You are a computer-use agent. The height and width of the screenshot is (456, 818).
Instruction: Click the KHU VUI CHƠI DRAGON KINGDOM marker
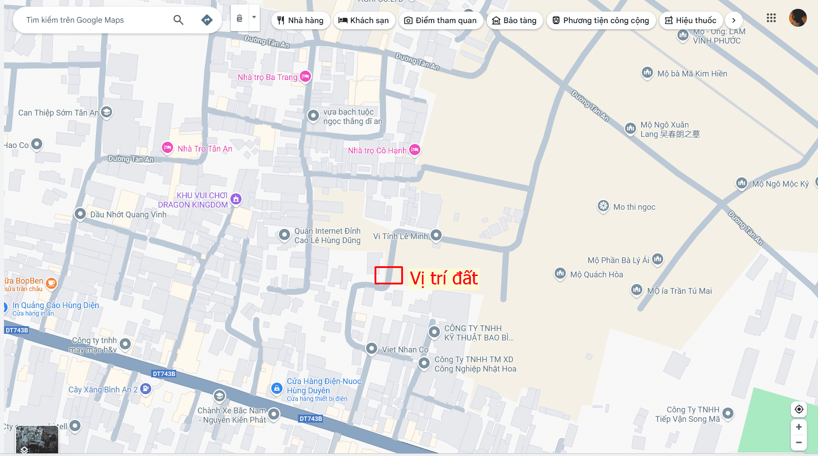point(236,199)
